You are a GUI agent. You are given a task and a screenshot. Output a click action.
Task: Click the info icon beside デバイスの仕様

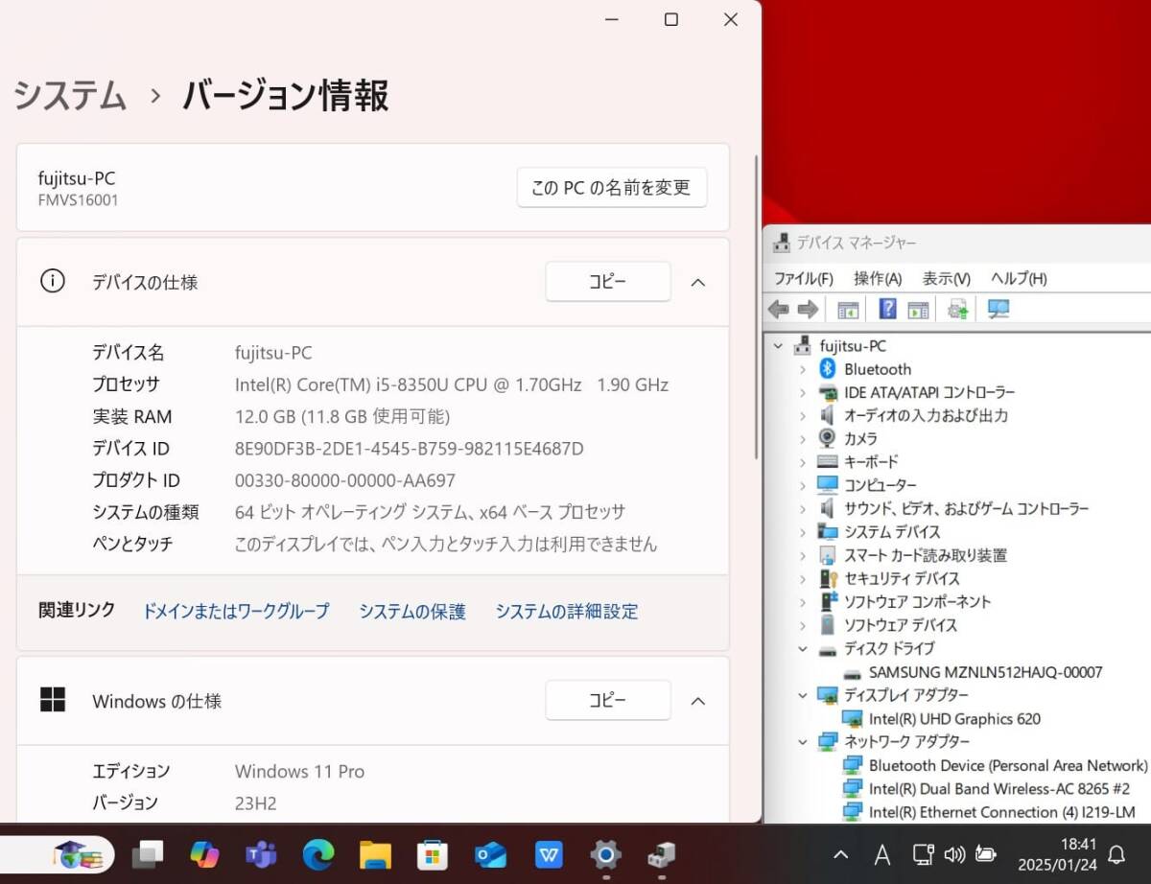point(53,281)
